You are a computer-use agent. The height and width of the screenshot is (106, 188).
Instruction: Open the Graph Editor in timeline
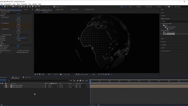(87, 81)
